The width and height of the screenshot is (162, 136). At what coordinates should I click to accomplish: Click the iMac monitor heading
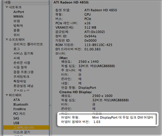63,58
